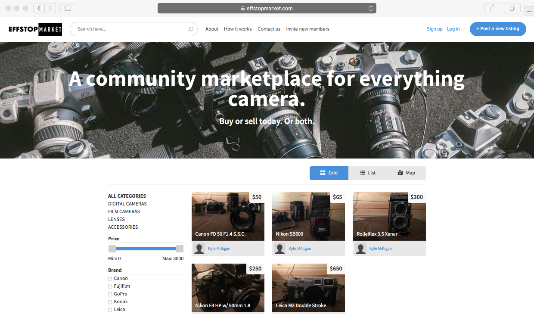Click the Log in link
Image resolution: width=534 pixels, height=314 pixels.
click(x=453, y=29)
